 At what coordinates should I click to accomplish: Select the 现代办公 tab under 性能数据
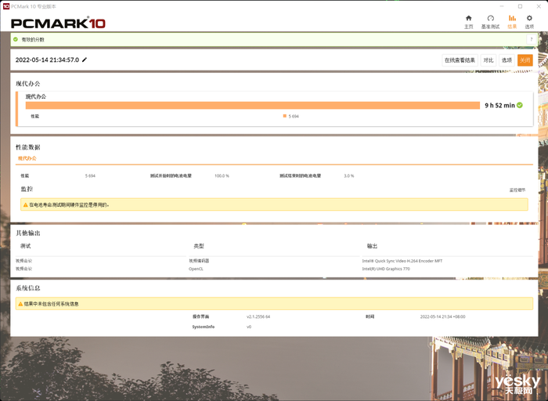(27, 158)
